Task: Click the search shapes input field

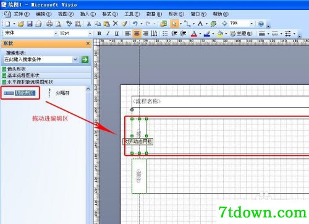Action: (38, 59)
